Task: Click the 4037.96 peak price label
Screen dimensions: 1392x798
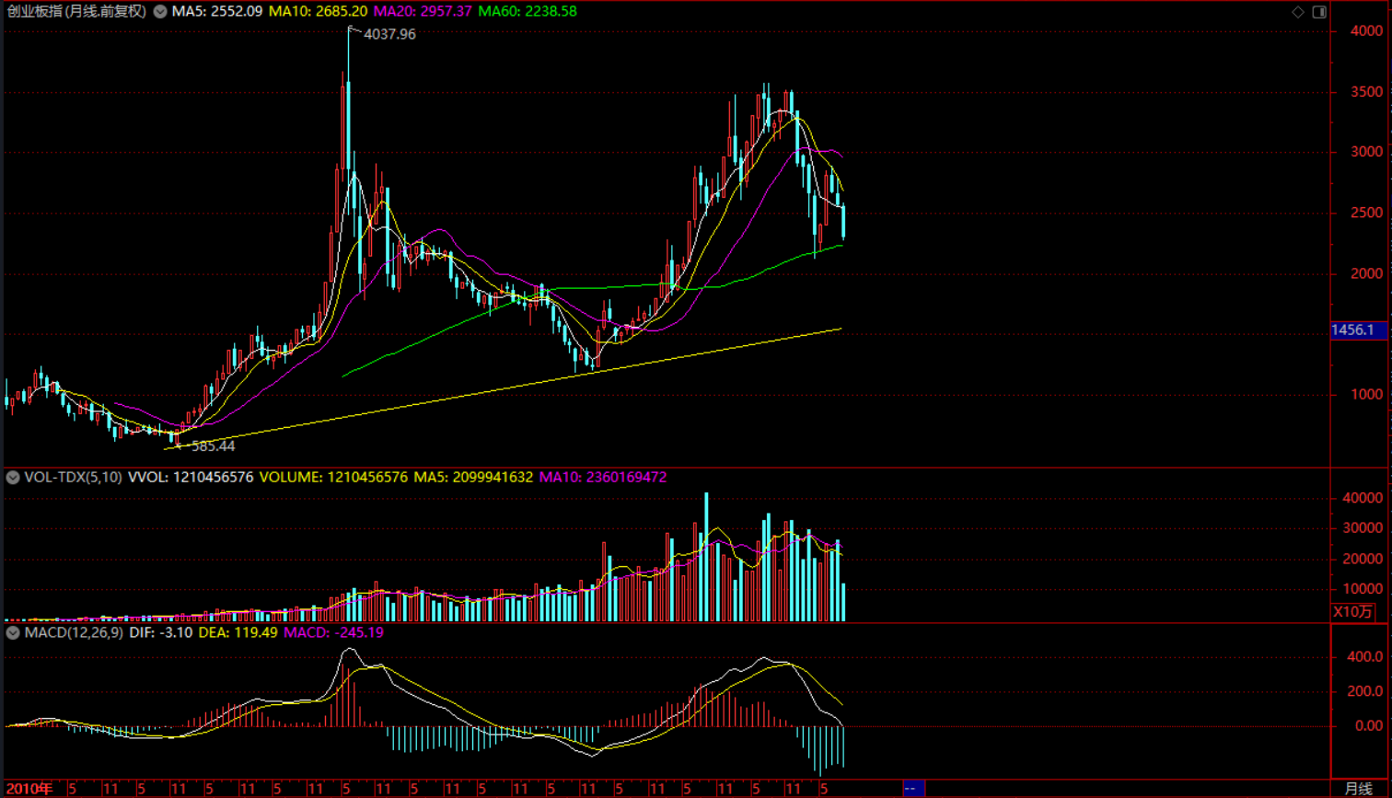Action: (x=390, y=34)
